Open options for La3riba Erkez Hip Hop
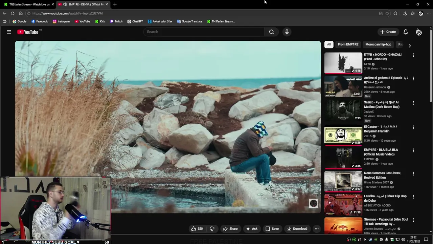 coord(413,197)
